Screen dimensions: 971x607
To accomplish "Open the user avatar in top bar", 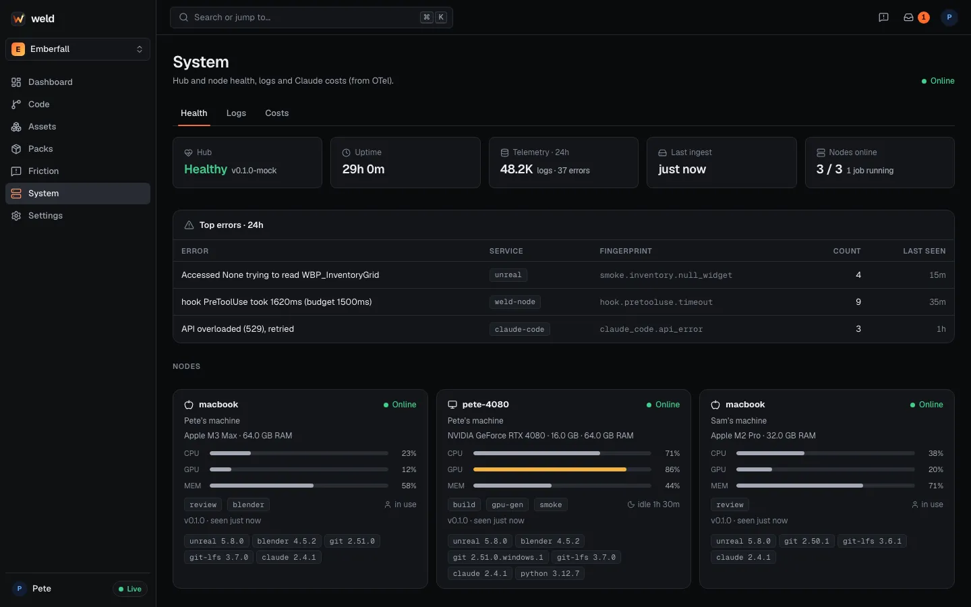I will click(949, 18).
